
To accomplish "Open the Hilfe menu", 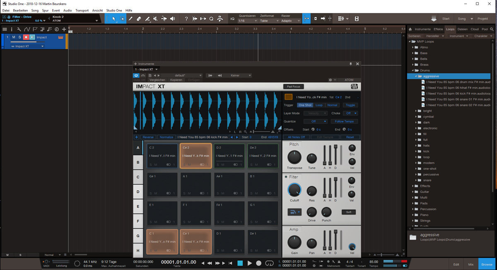I will [x=129, y=10].
